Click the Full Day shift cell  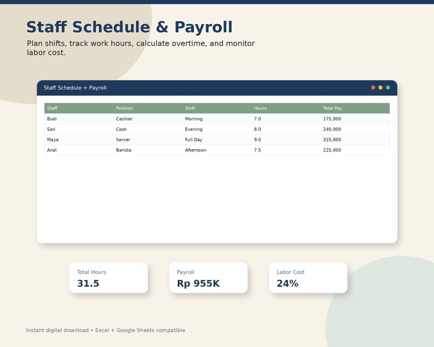click(217, 140)
